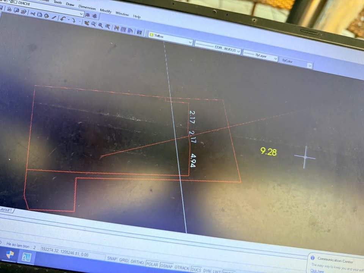The height and width of the screenshot is (273, 364).
Task: Open the Dimension menu
Action: 87,7
